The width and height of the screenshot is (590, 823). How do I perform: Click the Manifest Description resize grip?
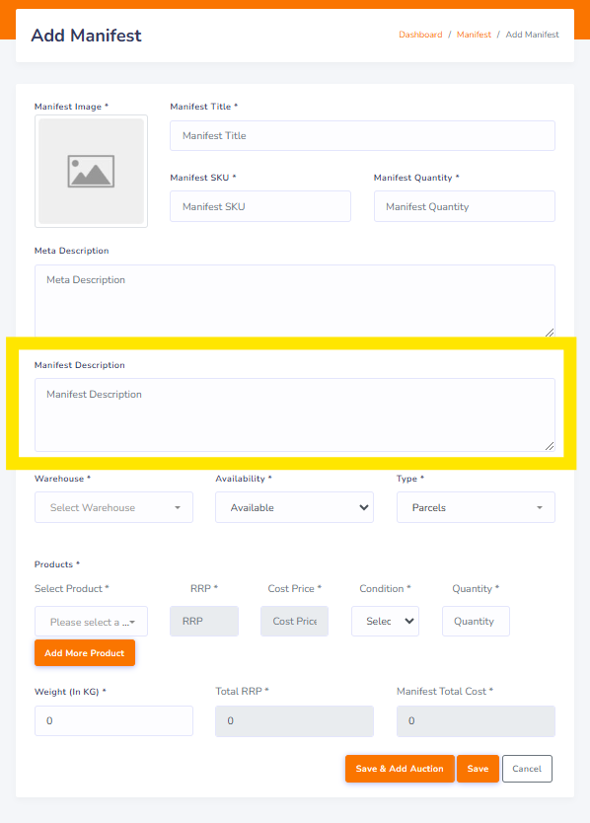[550, 446]
